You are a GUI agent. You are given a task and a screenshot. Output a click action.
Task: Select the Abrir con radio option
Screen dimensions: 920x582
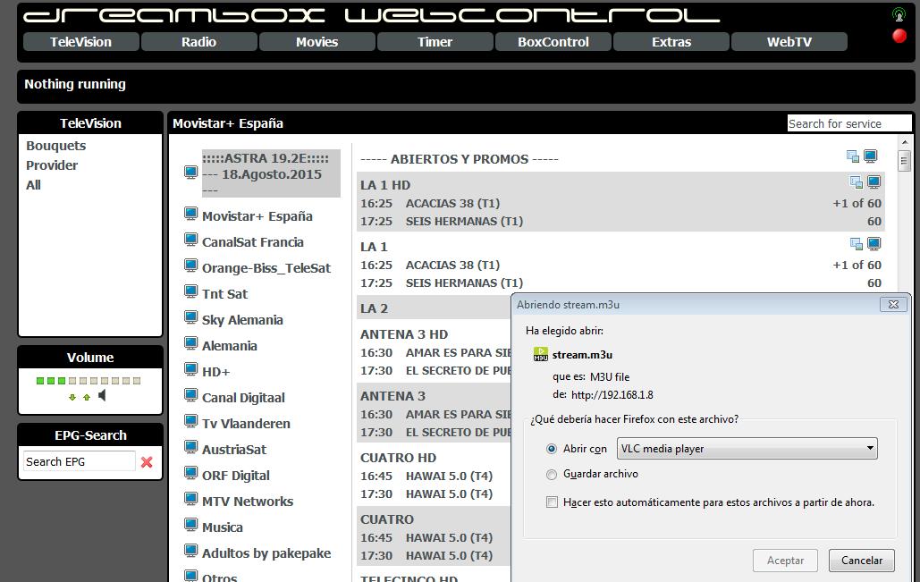click(552, 449)
